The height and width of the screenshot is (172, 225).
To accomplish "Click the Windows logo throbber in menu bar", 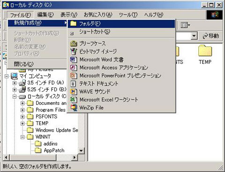I will (215, 15).
